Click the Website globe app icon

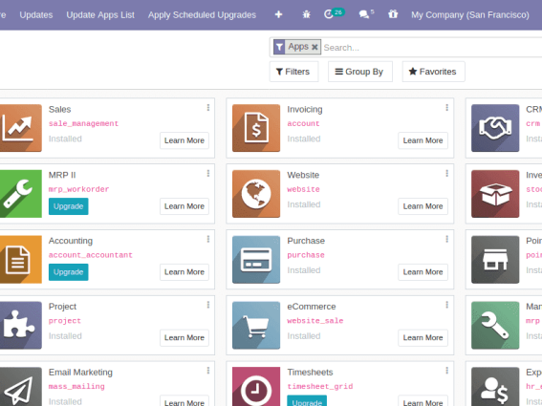click(256, 194)
